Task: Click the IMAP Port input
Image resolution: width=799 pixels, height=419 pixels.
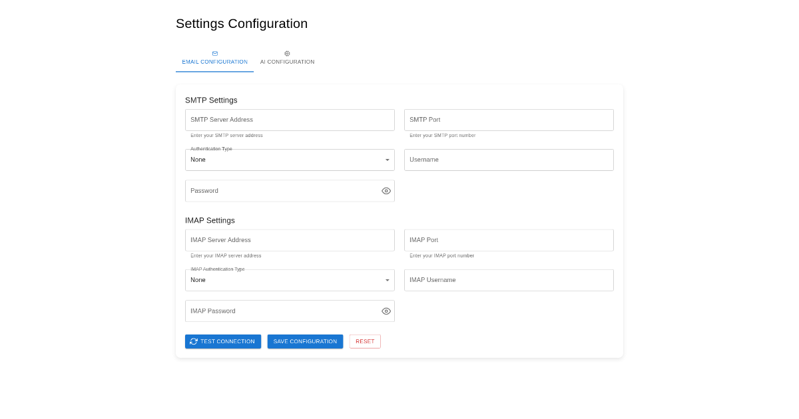Action: point(509,240)
